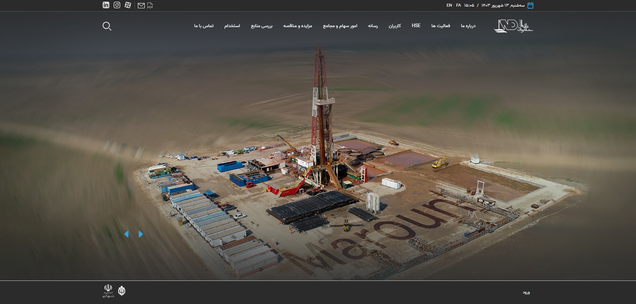Switch language to EN
The width and height of the screenshot is (636, 304).
[x=449, y=5]
